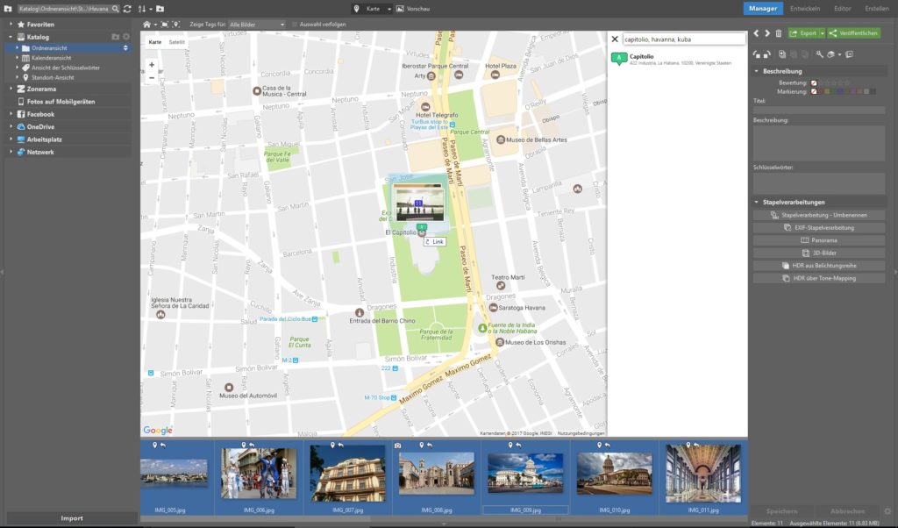The width and height of the screenshot is (898, 528).
Task: Click HDR über Tone-Mapping button
Action: point(819,278)
